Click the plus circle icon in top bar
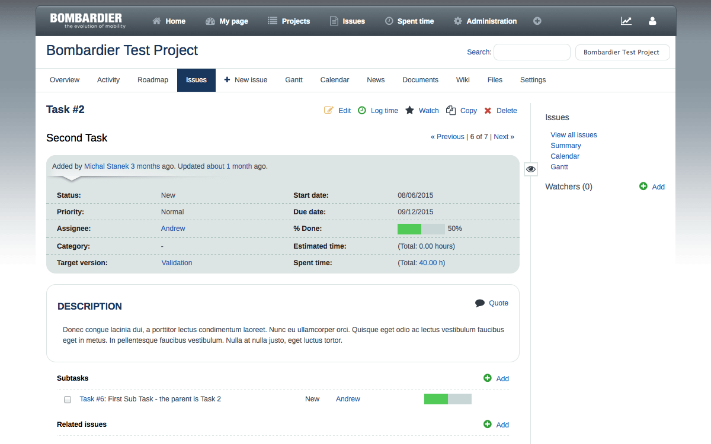 (537, 21)
